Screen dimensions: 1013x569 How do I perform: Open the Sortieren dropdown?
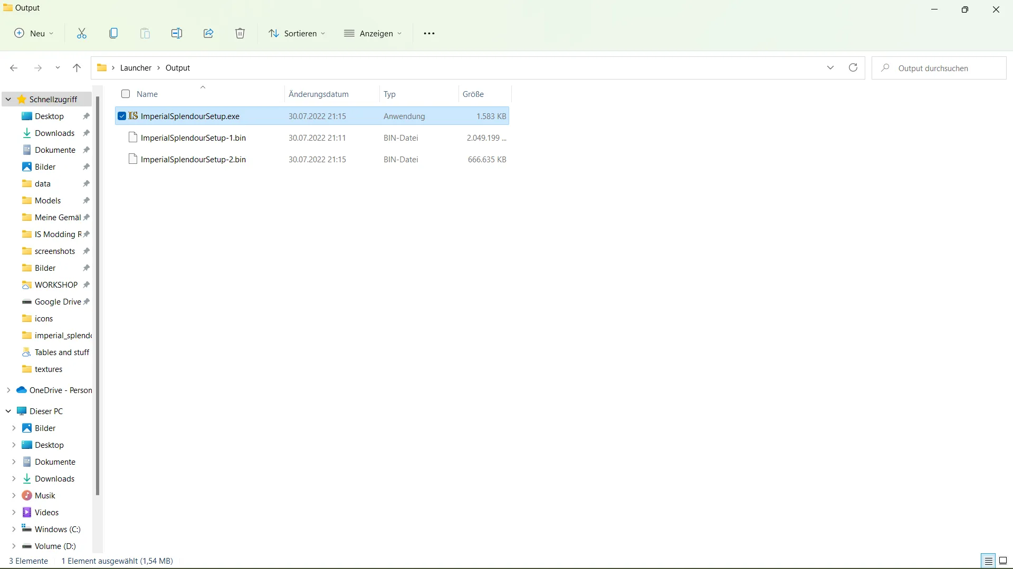point(297,34)
